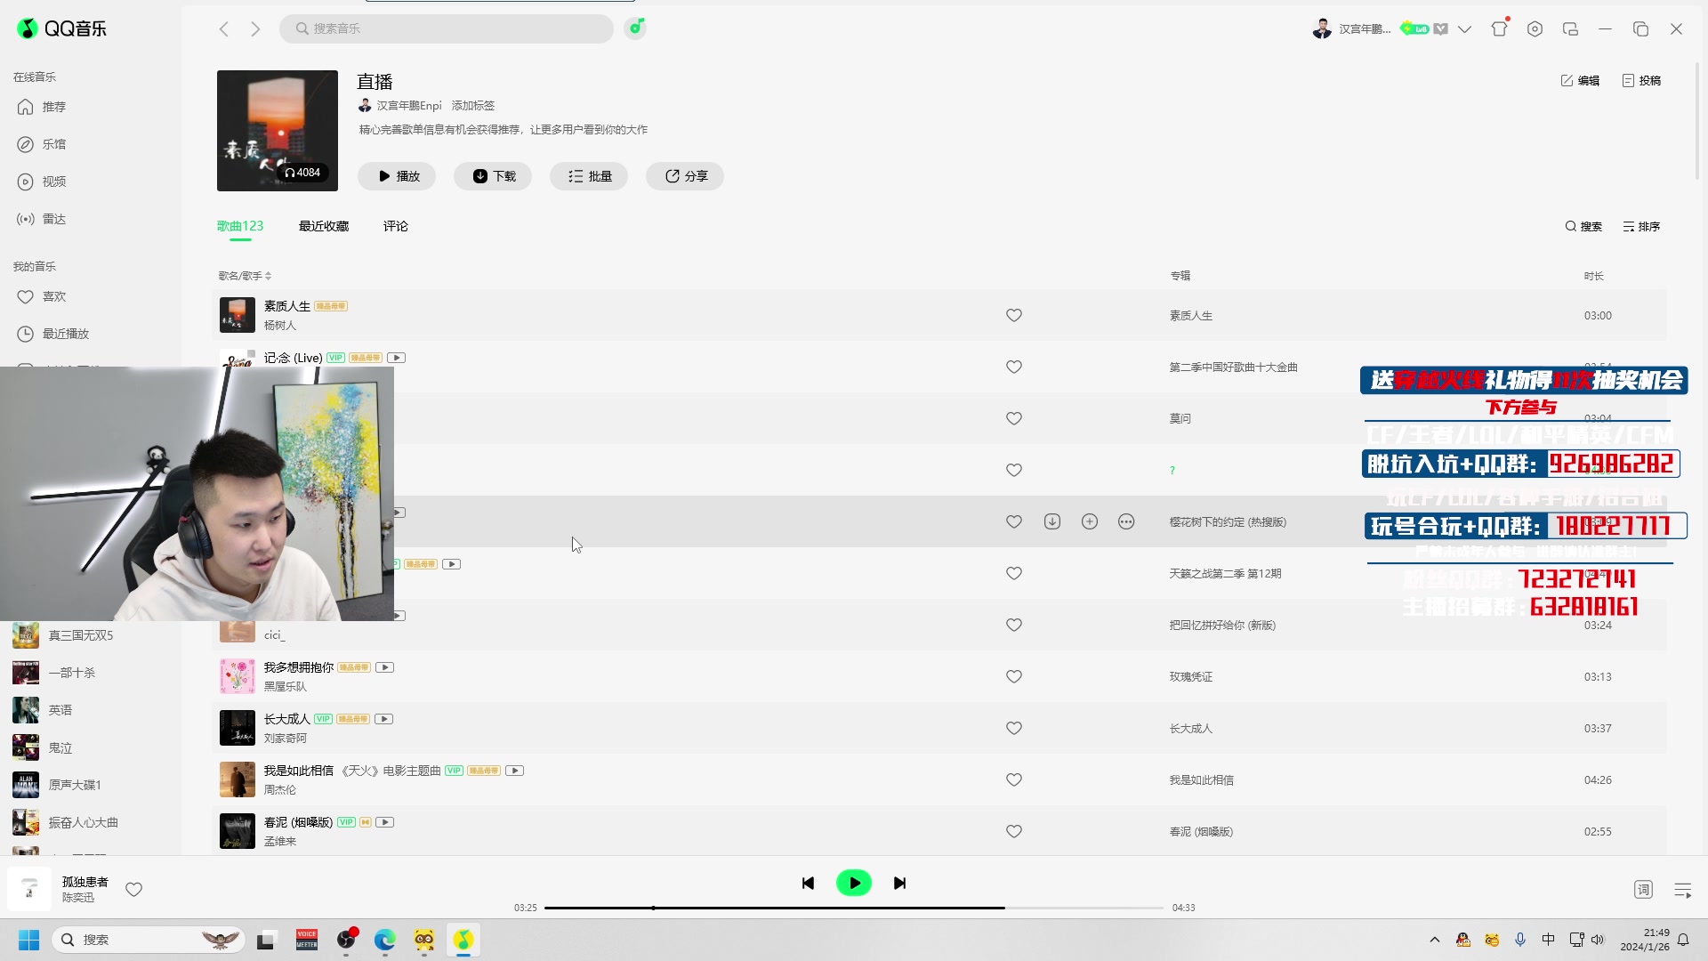Screen dimensions: 1708x961
Task: Open Task View on the taskbar
Action: [x=266, y=940]
